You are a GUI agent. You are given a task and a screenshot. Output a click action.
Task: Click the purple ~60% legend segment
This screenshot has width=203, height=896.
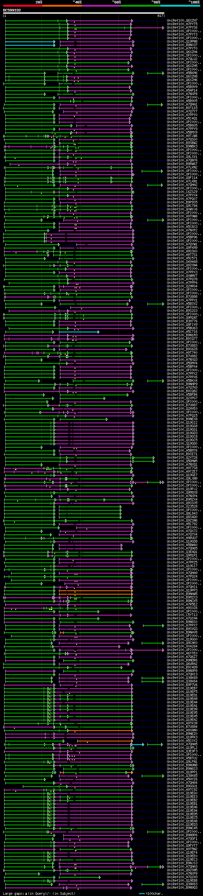(102, 6)
